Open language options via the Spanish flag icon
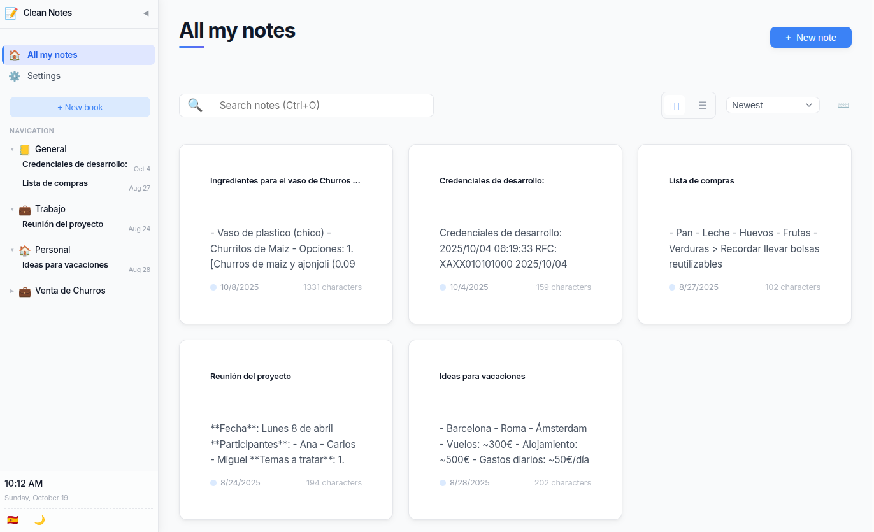Screen dimensions: 874x532 click(11, 520)
